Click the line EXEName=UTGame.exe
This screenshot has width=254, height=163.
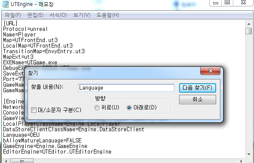(30, 63)
